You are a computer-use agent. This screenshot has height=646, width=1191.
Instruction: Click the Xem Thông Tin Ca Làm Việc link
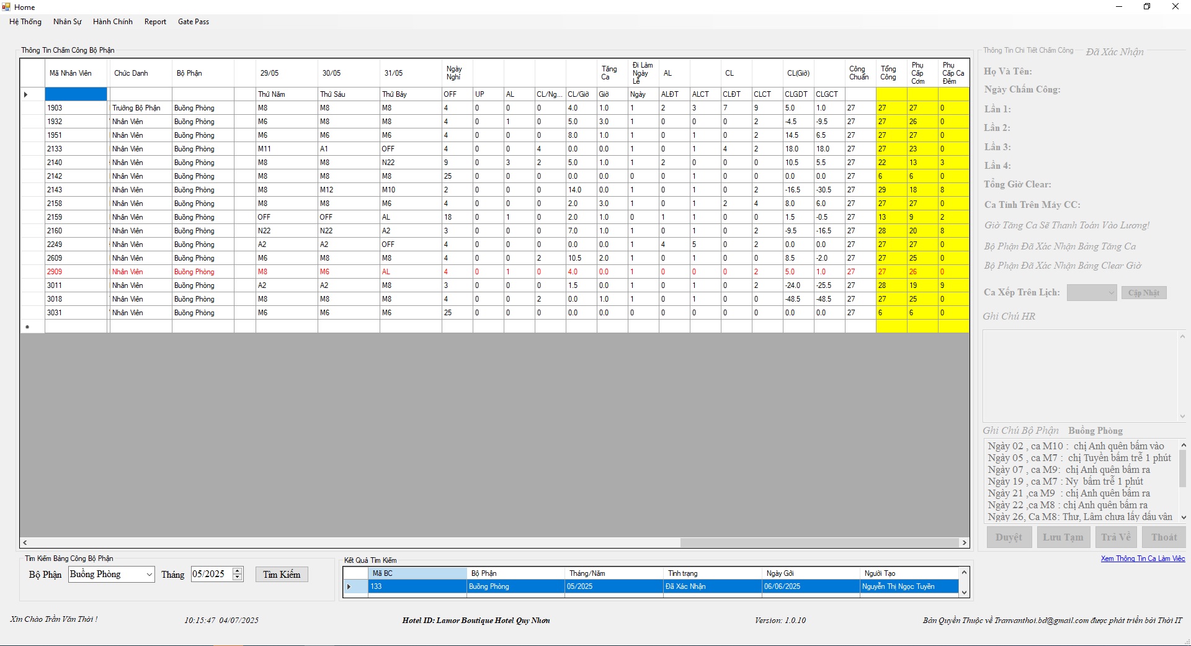point(1143,559)
